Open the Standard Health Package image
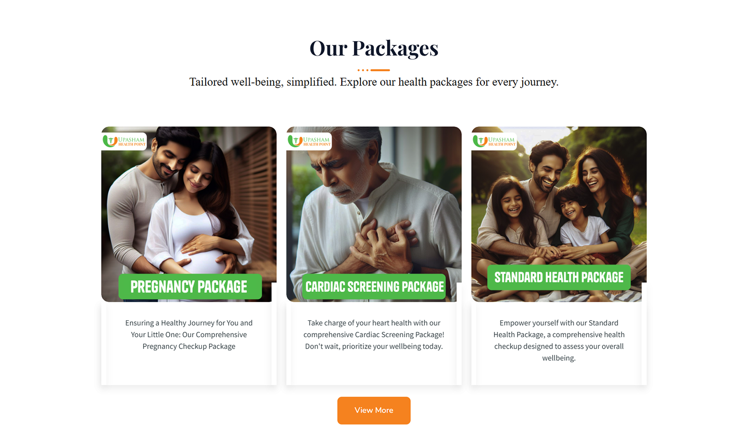 click(x=559, y=214)
